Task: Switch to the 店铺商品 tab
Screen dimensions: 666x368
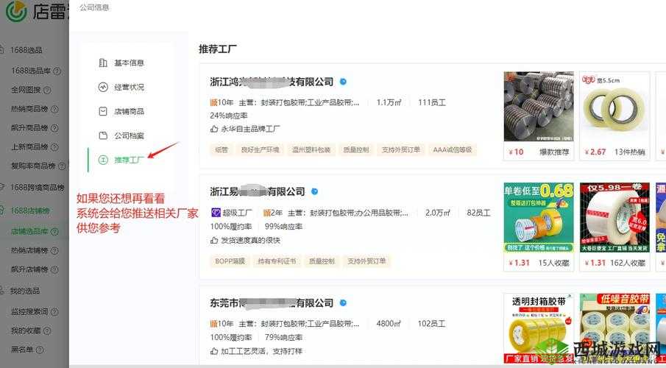Action: (129, 111)
